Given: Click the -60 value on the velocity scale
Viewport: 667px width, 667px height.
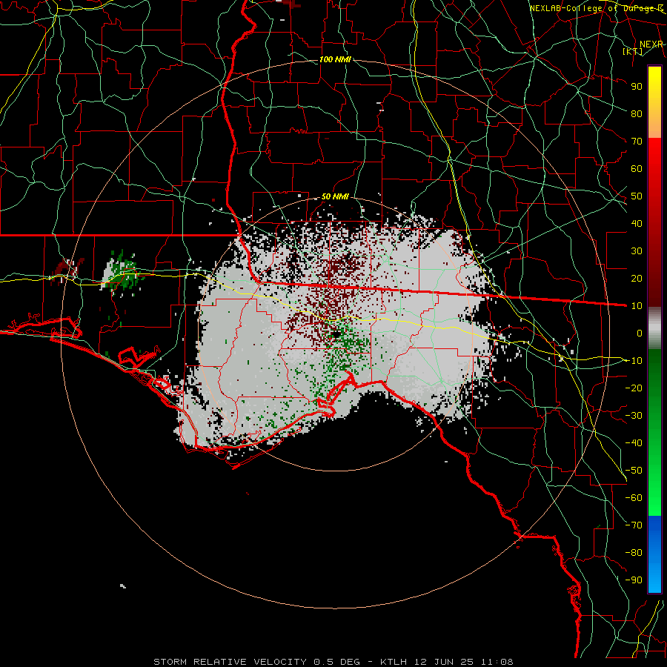Looking at the screenshot, I should click(x=634, y=498).
